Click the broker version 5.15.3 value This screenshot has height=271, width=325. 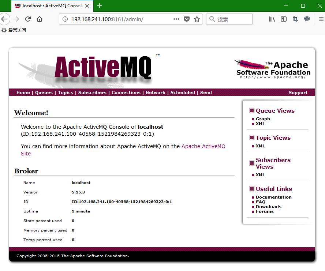[x=78, y=192]
